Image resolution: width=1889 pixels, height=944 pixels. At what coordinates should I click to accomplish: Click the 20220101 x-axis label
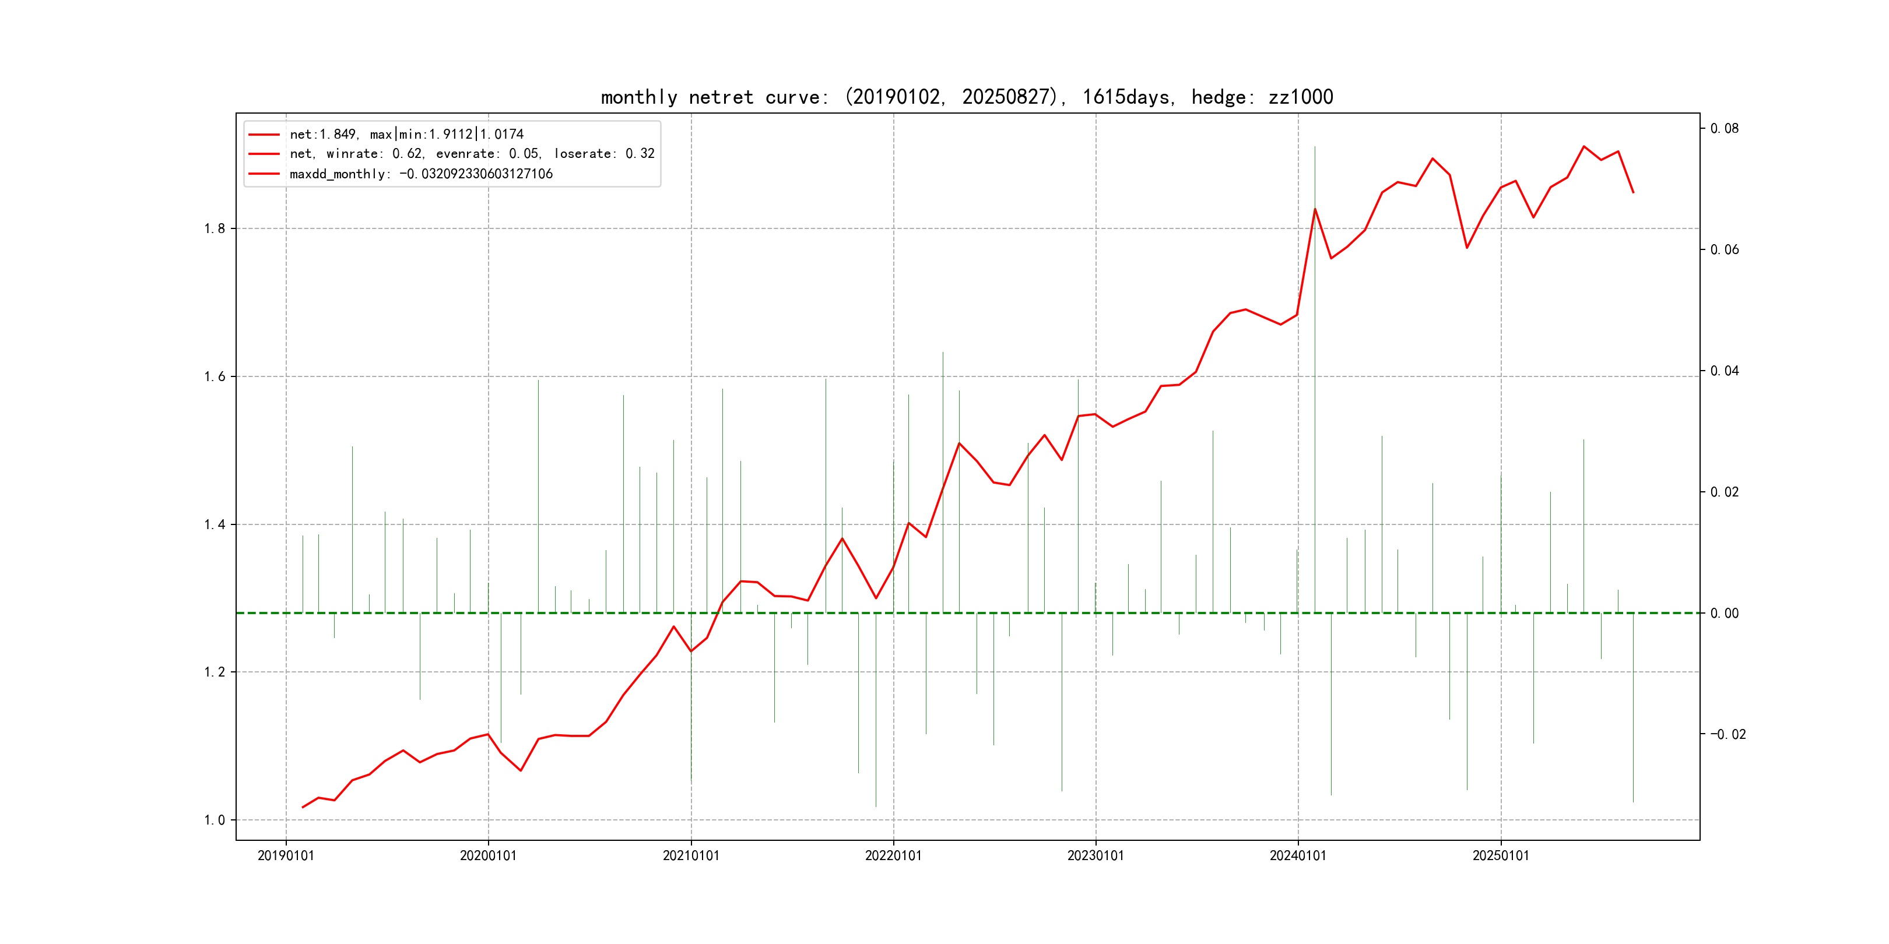tap(893, 856)
